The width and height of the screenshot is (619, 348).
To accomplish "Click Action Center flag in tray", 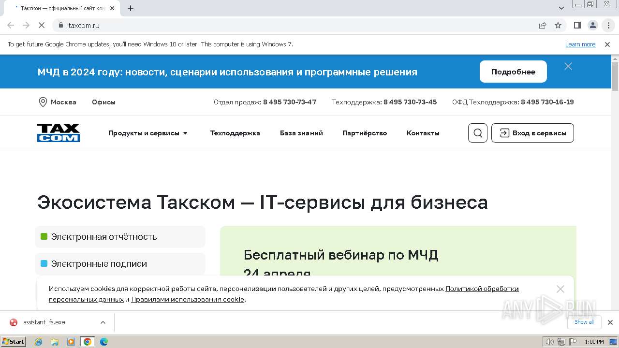I will click(573, 342).
